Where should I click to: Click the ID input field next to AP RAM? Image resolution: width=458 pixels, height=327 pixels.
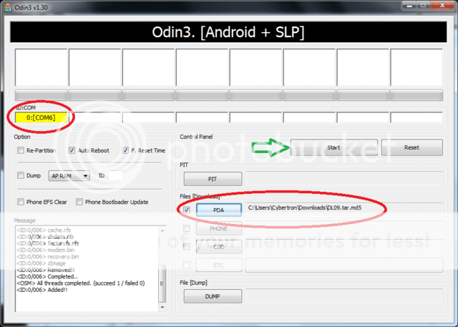tap(114, 176)
